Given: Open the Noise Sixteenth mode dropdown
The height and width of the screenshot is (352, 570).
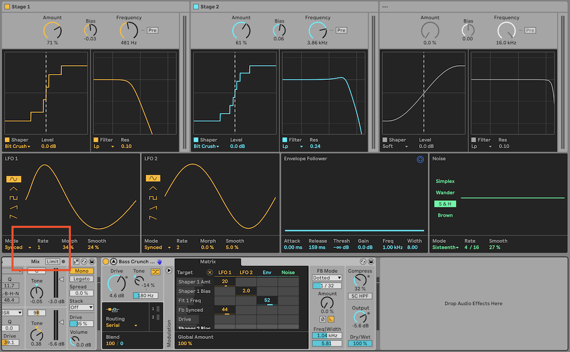Looking at the screenshot, I should click(x=445, y=248).
